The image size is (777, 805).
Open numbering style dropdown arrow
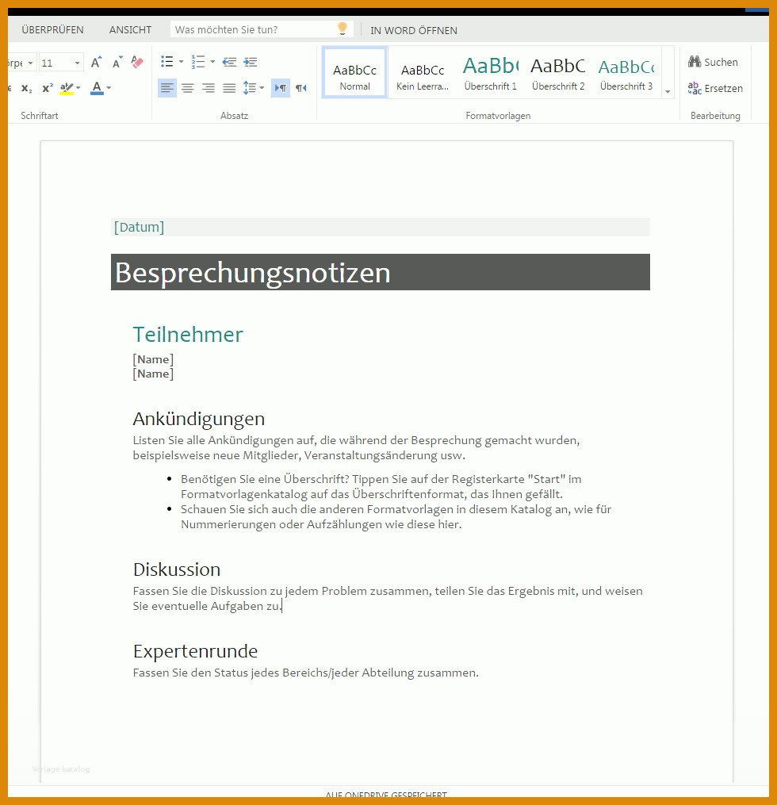212,62
